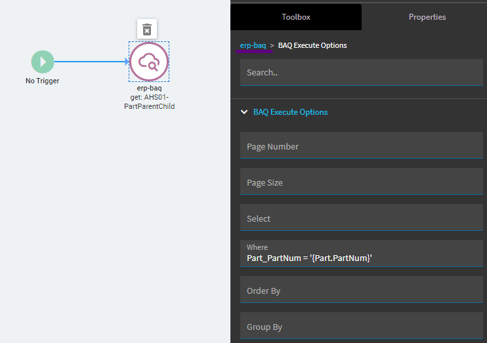Click the BAQ Execute Options section header
This screenshot has height=343, width=487.
290,112
